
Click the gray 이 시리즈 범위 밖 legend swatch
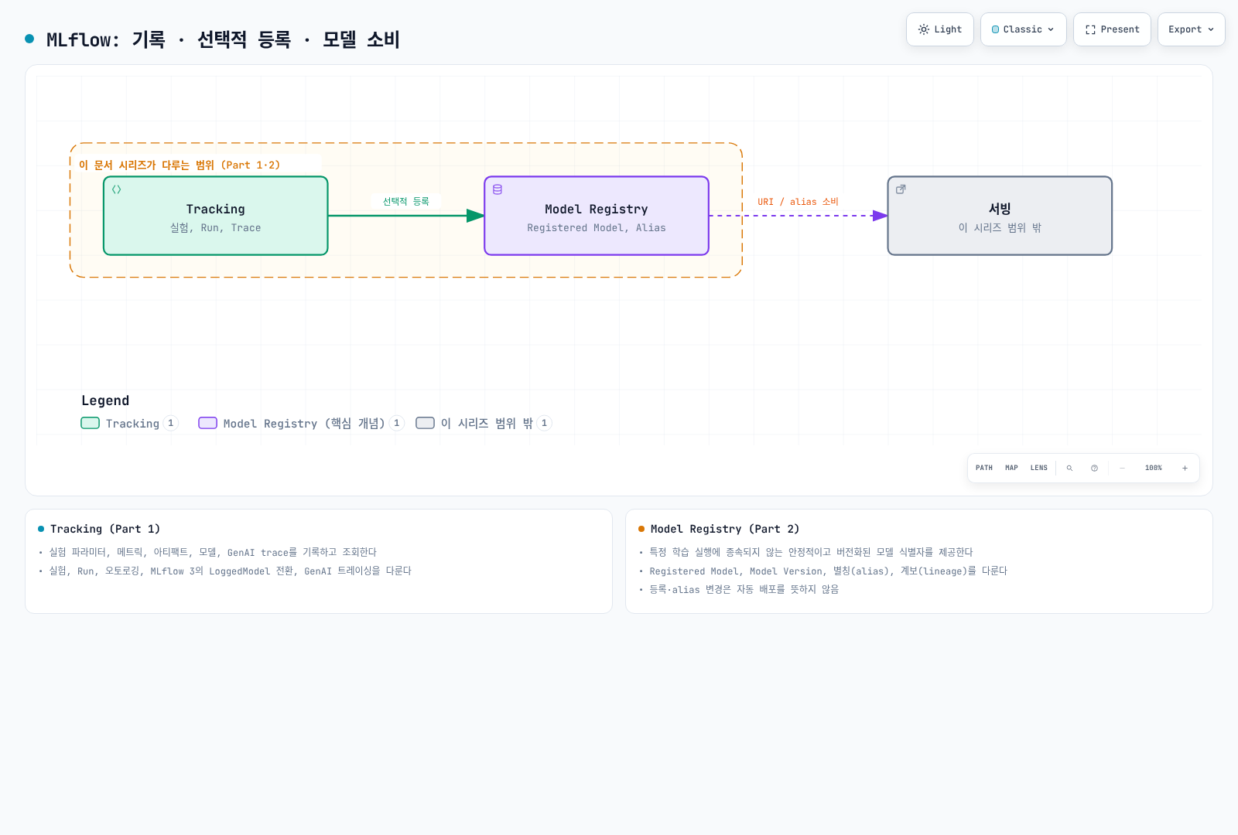(425, 423)
